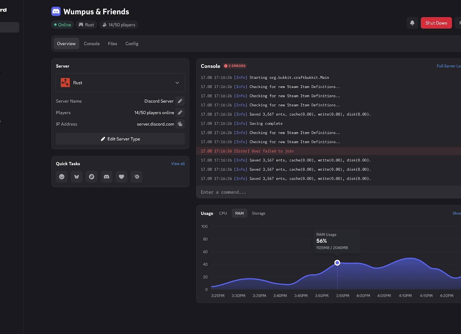Focus the Enter a command input field

pos(329,192)
